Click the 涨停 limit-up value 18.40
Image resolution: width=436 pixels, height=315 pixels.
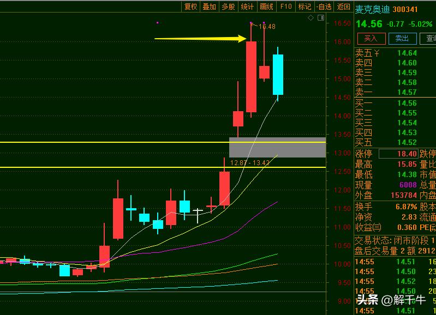(407, 154)
